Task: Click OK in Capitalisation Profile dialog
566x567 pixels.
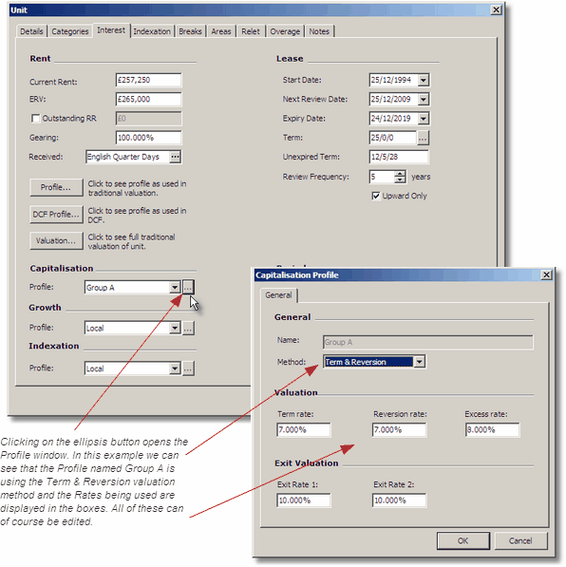Action: coord(462,540)
